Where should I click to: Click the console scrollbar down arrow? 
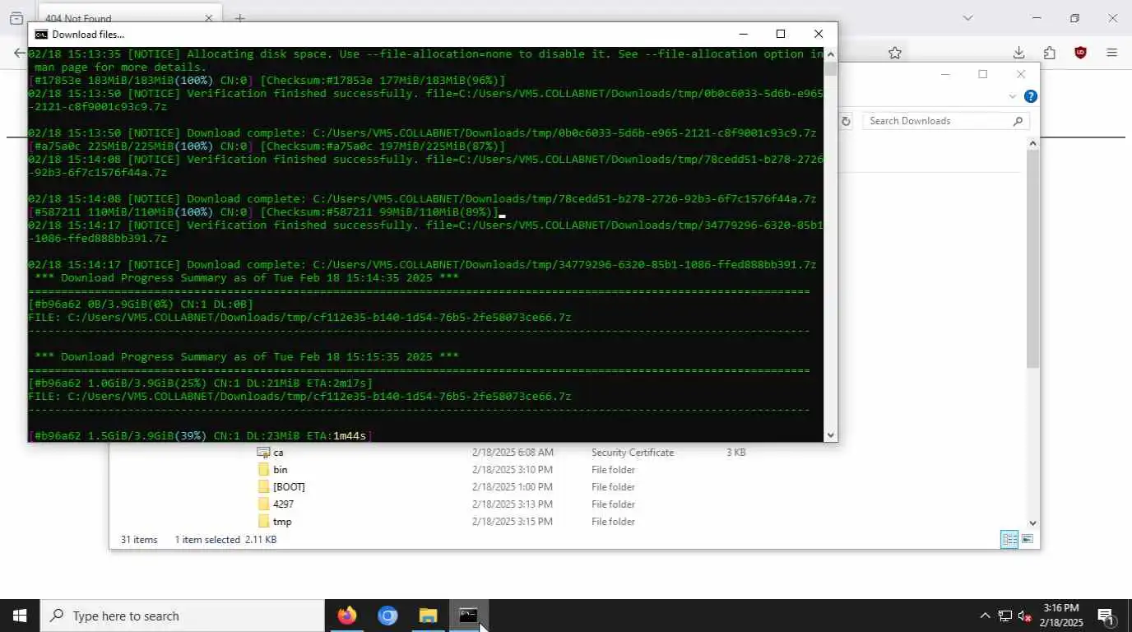tap(830, 434)
